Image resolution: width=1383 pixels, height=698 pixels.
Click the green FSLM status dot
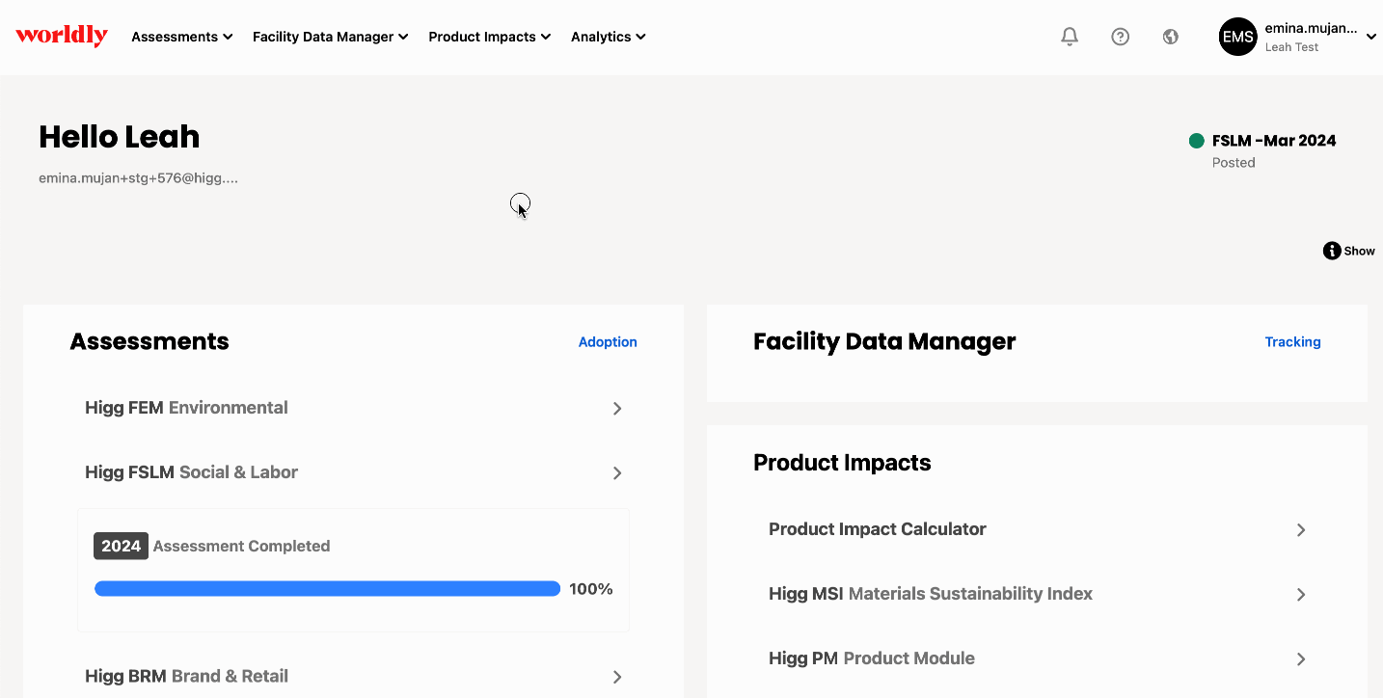(x=1197, y=141)
